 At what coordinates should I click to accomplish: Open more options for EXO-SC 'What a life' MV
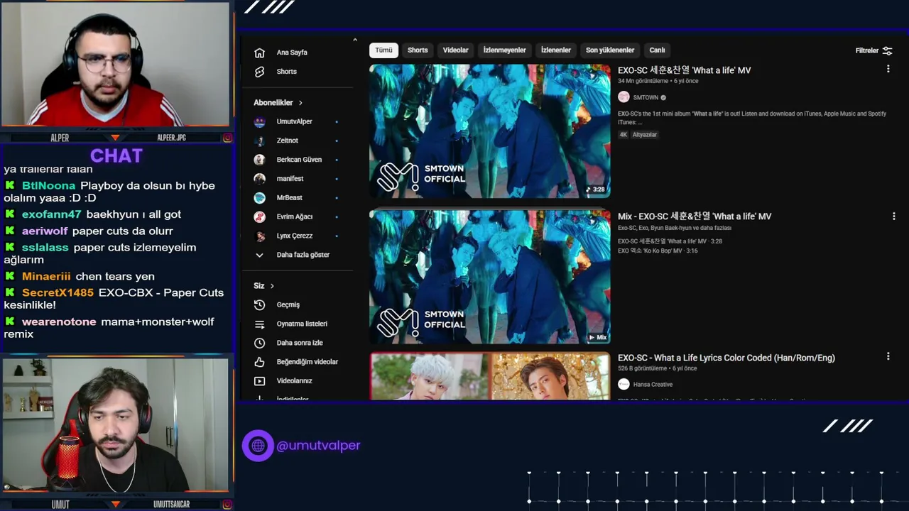tap(888, 69)
